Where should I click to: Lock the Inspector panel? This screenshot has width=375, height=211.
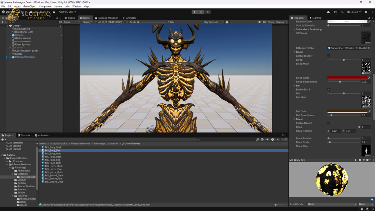[368, 18]
